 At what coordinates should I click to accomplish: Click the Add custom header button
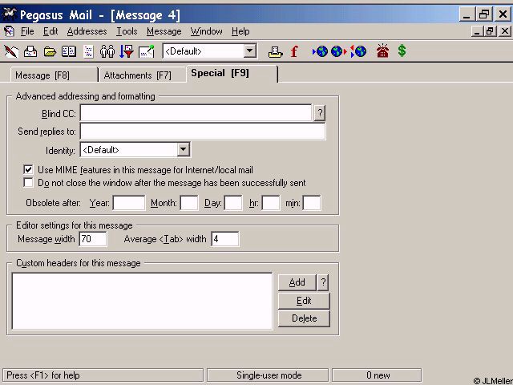297,282
